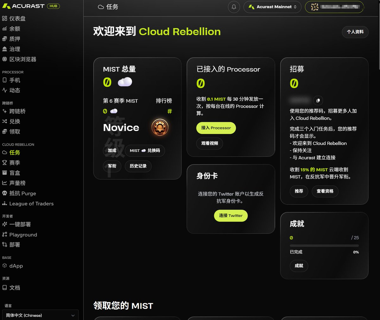380x320 pixels.
Task: Open 赛季 in the sidebar
Action: click(x=11, y=163)
